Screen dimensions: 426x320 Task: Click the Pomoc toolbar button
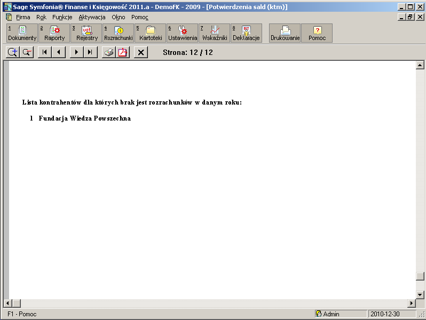(x=317, y=33)
